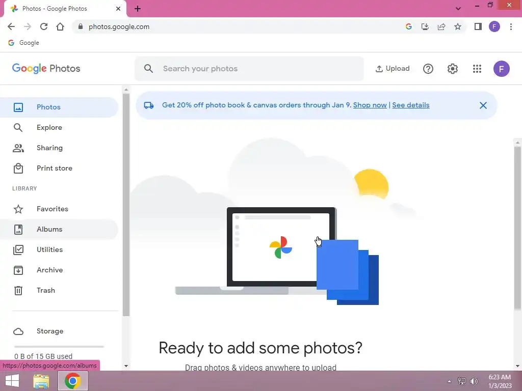Reload the page in Chrome

(x=44, y=26)
